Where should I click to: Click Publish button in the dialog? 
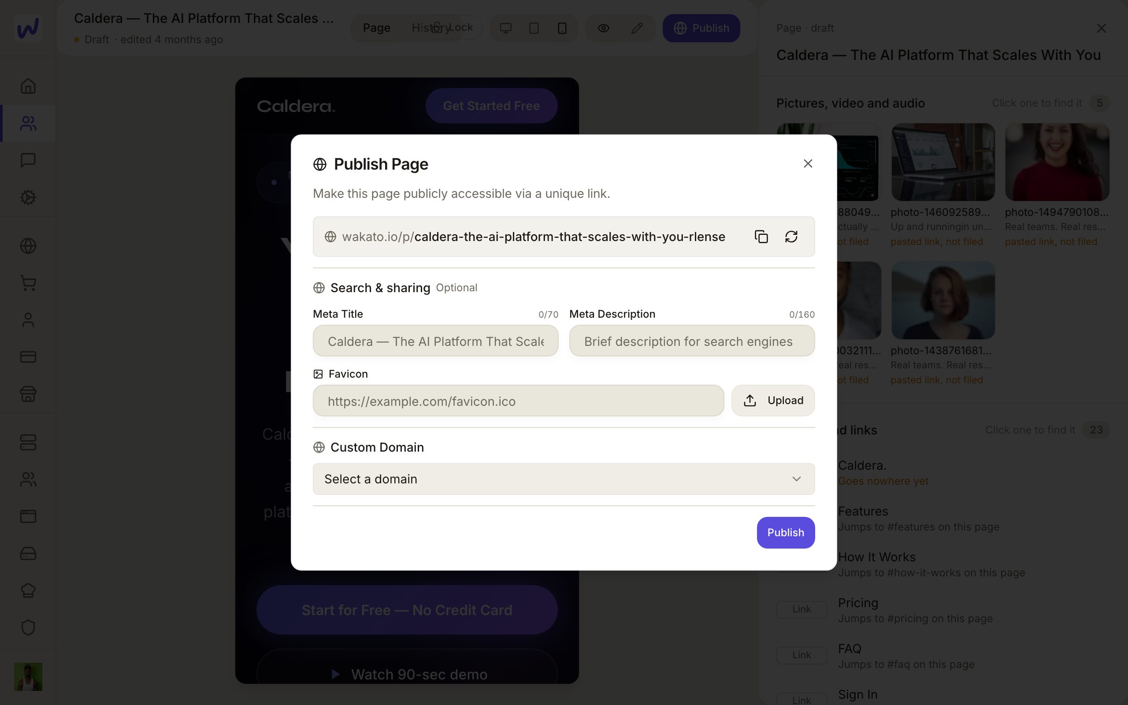pyautogui.click(x=785, y=532)
